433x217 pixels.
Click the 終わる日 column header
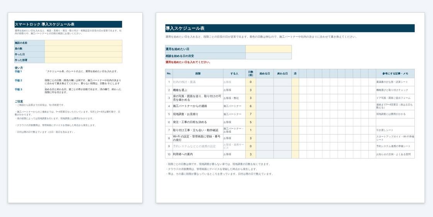283,73
